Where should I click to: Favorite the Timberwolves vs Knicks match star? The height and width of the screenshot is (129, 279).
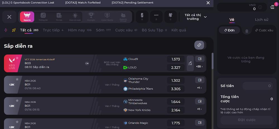17,100
